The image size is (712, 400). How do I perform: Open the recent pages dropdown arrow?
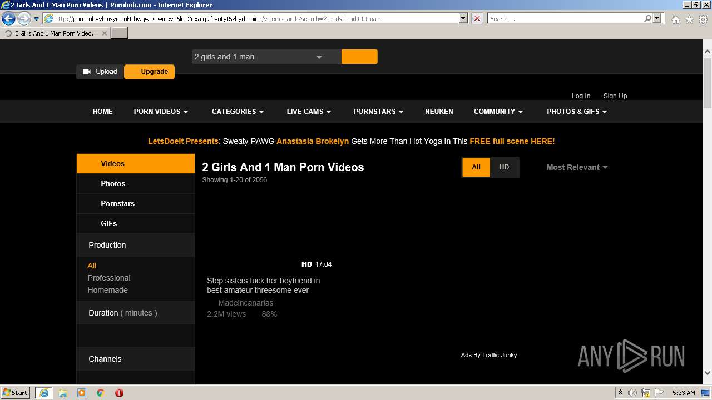pyautogui.click(x=36, y=19)
